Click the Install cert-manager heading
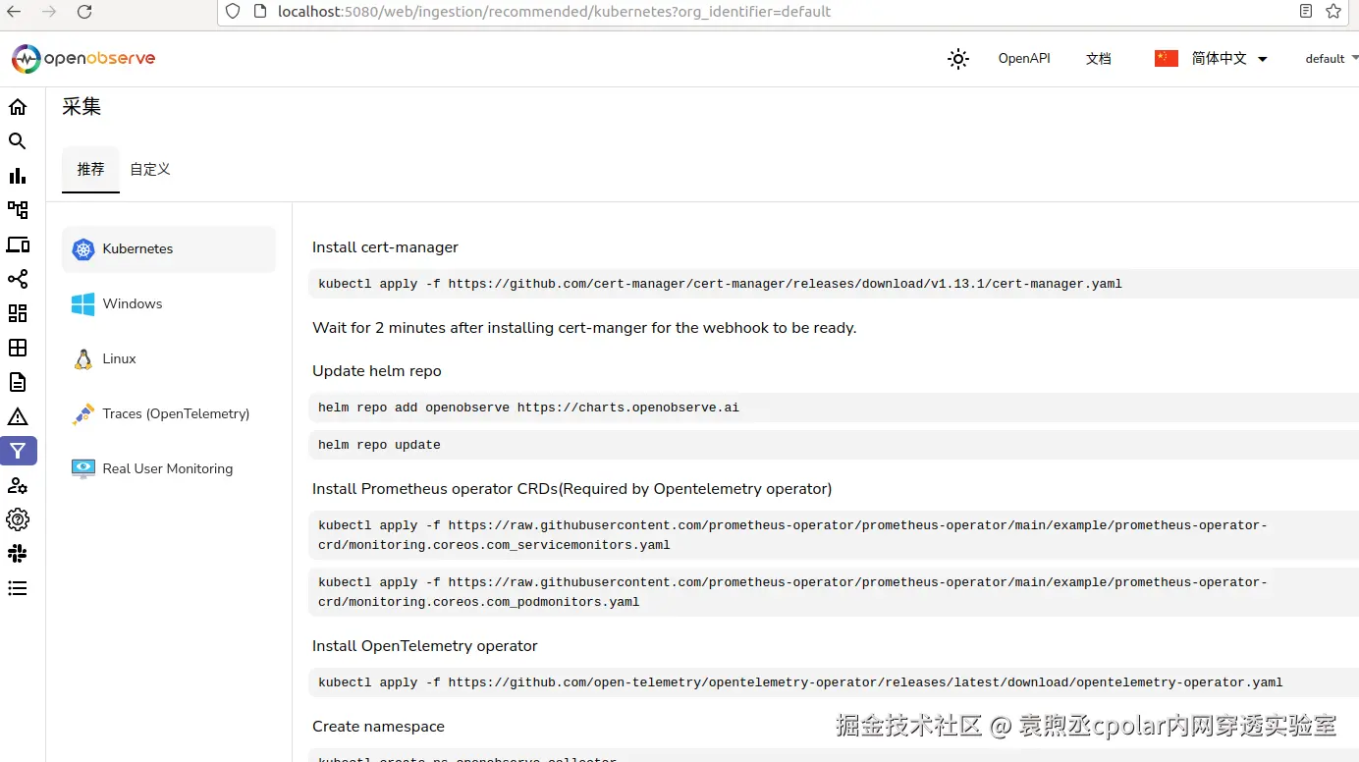The height and width of the screenshot is (762, 1359). pos(385,247)
